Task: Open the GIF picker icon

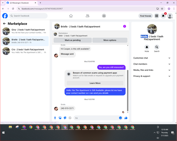Action: (70, 118)
